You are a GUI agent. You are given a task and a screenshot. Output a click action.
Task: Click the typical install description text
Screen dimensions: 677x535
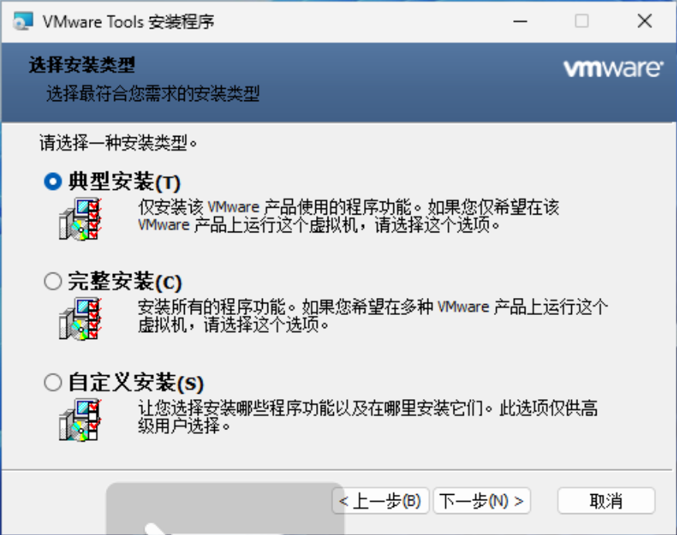[349, 215]
